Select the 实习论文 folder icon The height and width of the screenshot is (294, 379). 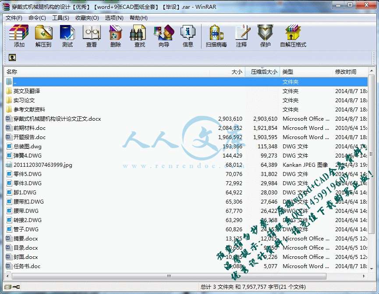pyautogui.click(x=9, y=100)
